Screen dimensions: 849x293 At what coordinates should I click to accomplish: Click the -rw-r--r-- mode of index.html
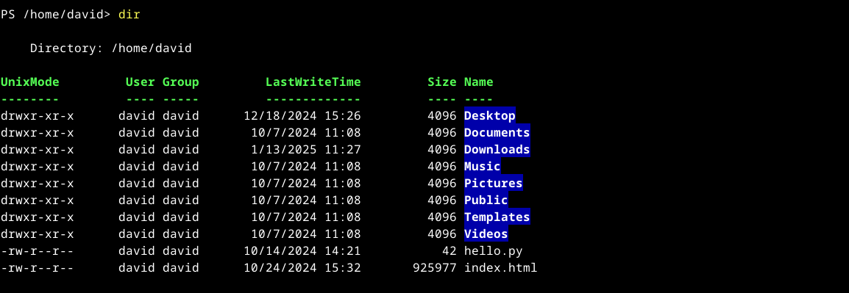tap(38, 267)
